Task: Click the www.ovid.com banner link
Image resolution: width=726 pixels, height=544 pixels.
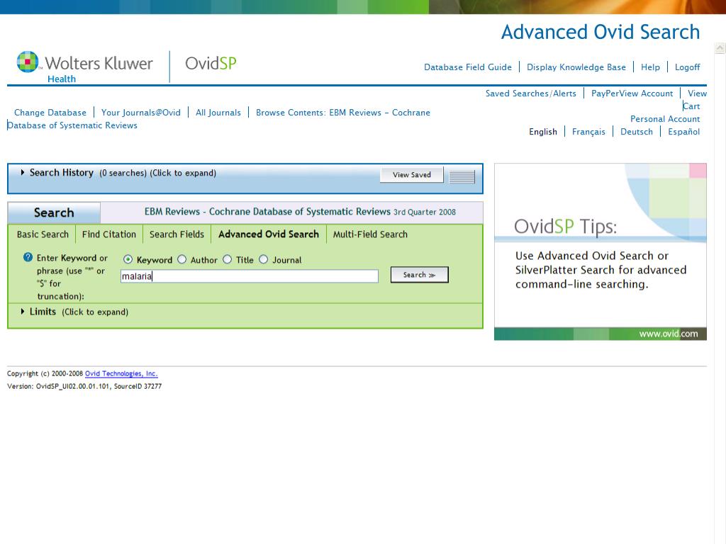Action: [x=668, y=334]
